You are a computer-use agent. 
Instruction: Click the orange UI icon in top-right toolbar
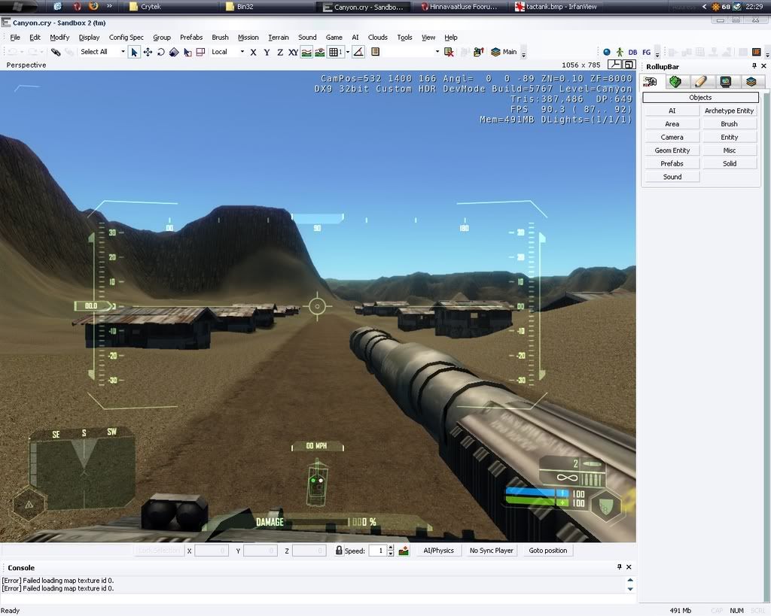click(x=756, y=52)
